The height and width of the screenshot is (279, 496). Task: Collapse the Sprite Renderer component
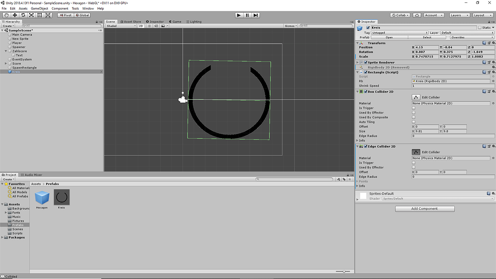click(357, 62)
